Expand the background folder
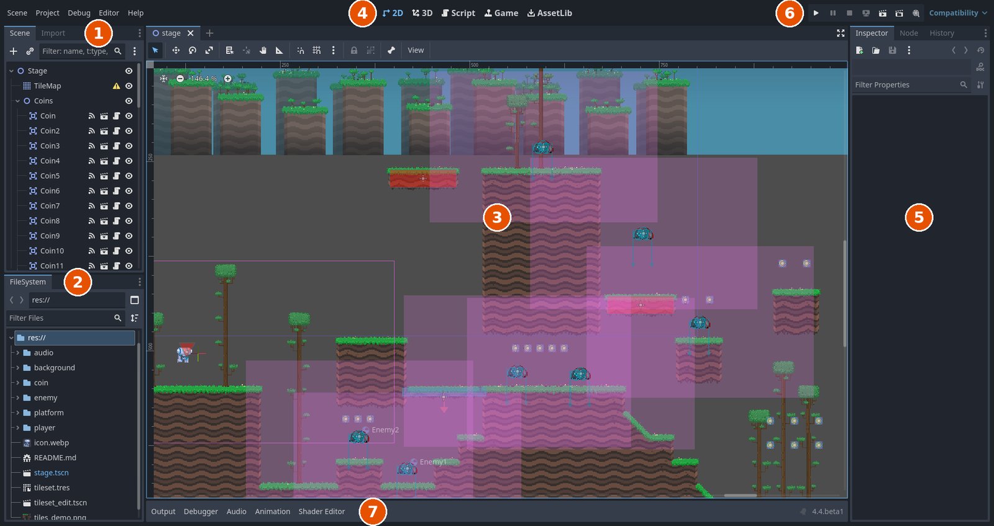Screen dimensions: 994x526 pyautogui.click(x=17, y=368)
